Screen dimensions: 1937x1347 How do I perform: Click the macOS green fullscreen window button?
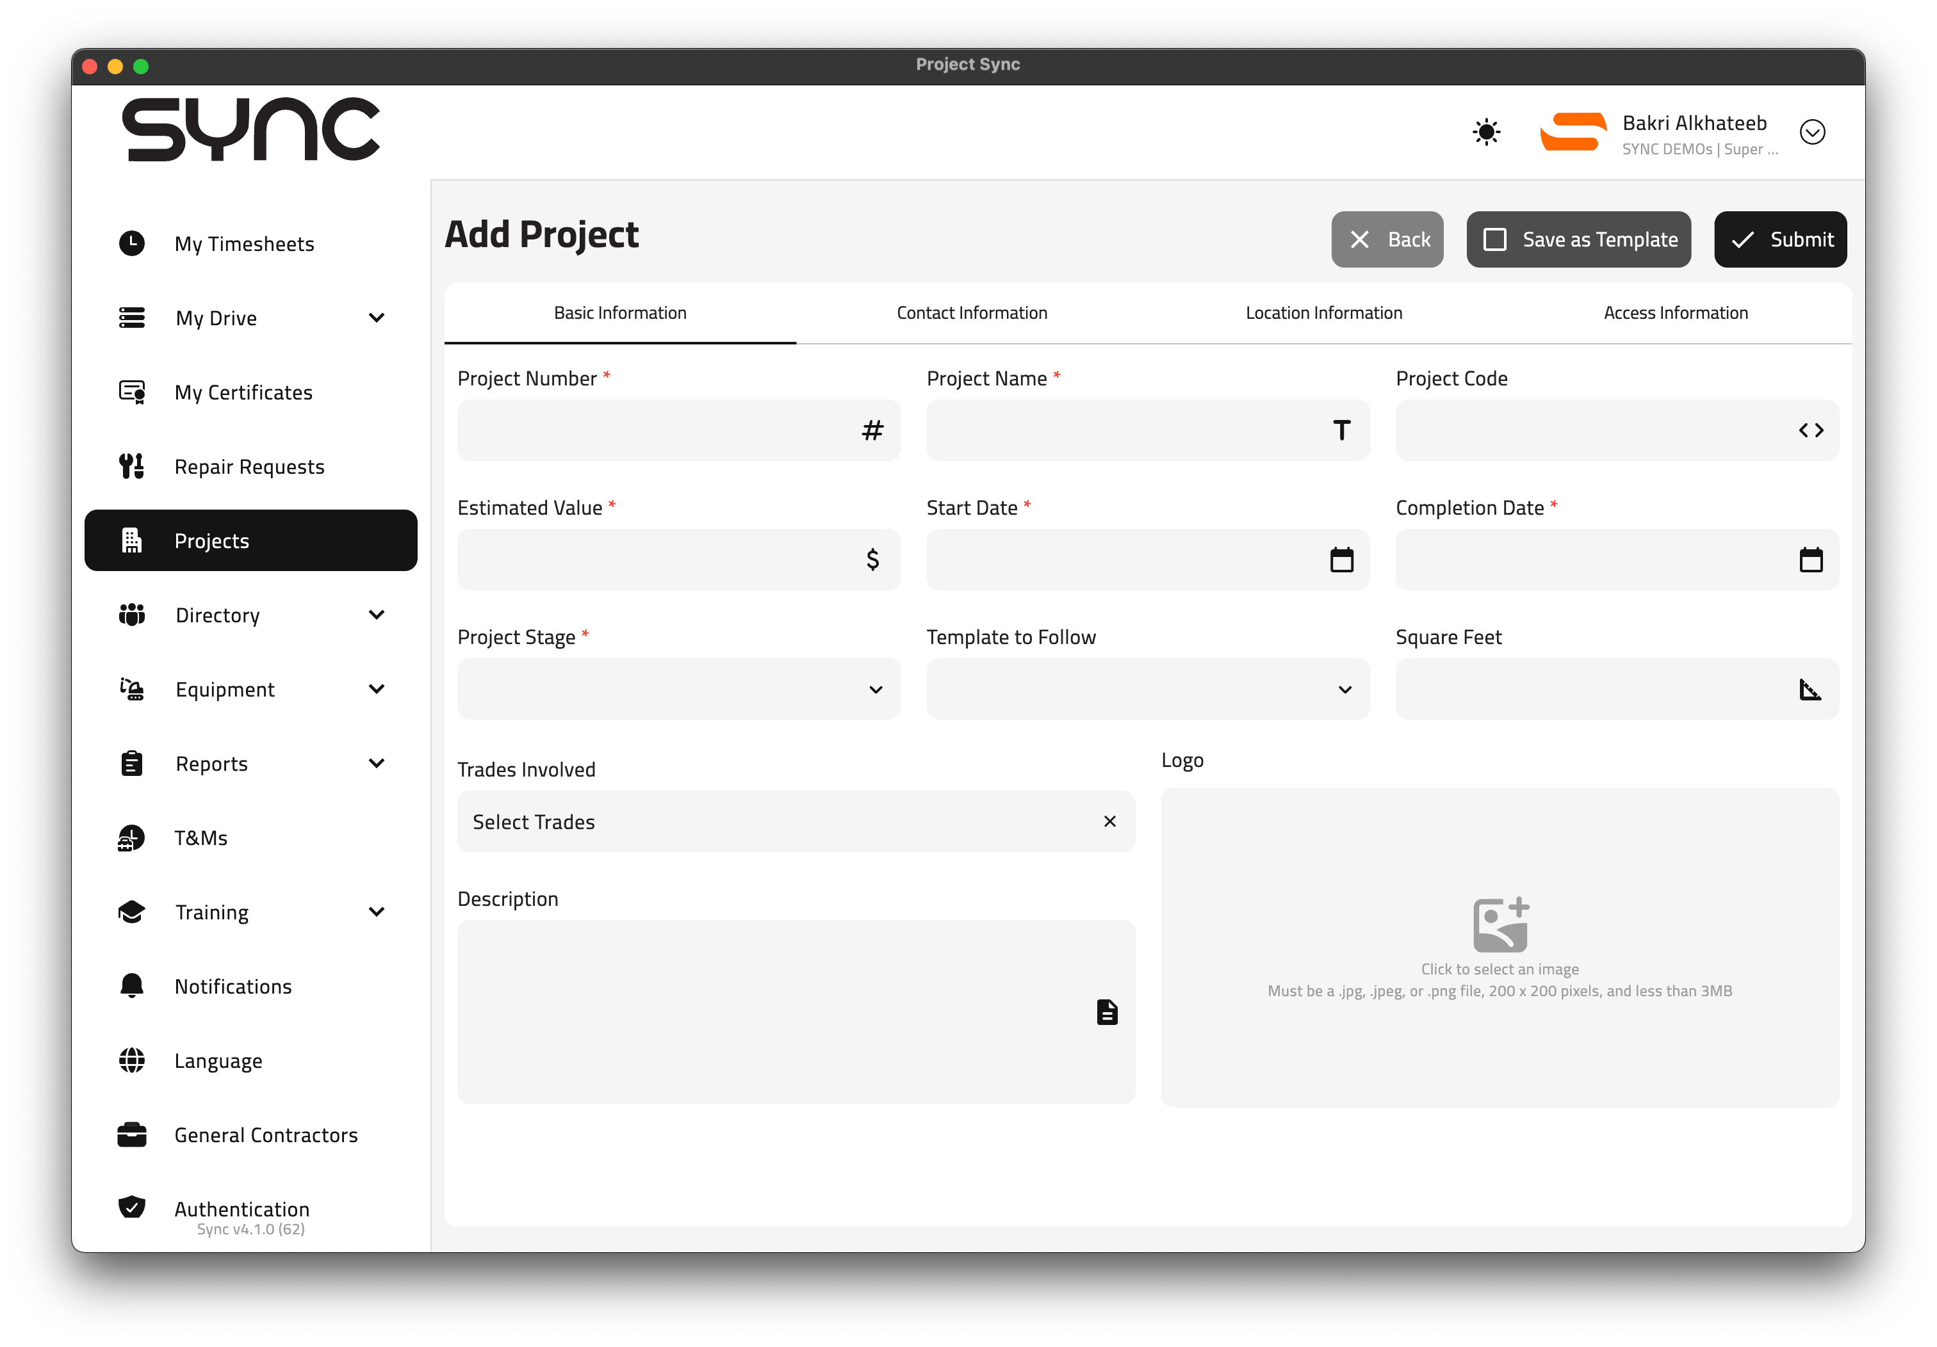(141, 66)
